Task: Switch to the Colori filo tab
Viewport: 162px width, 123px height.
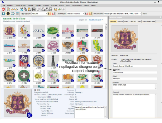Action: (133, 21)
